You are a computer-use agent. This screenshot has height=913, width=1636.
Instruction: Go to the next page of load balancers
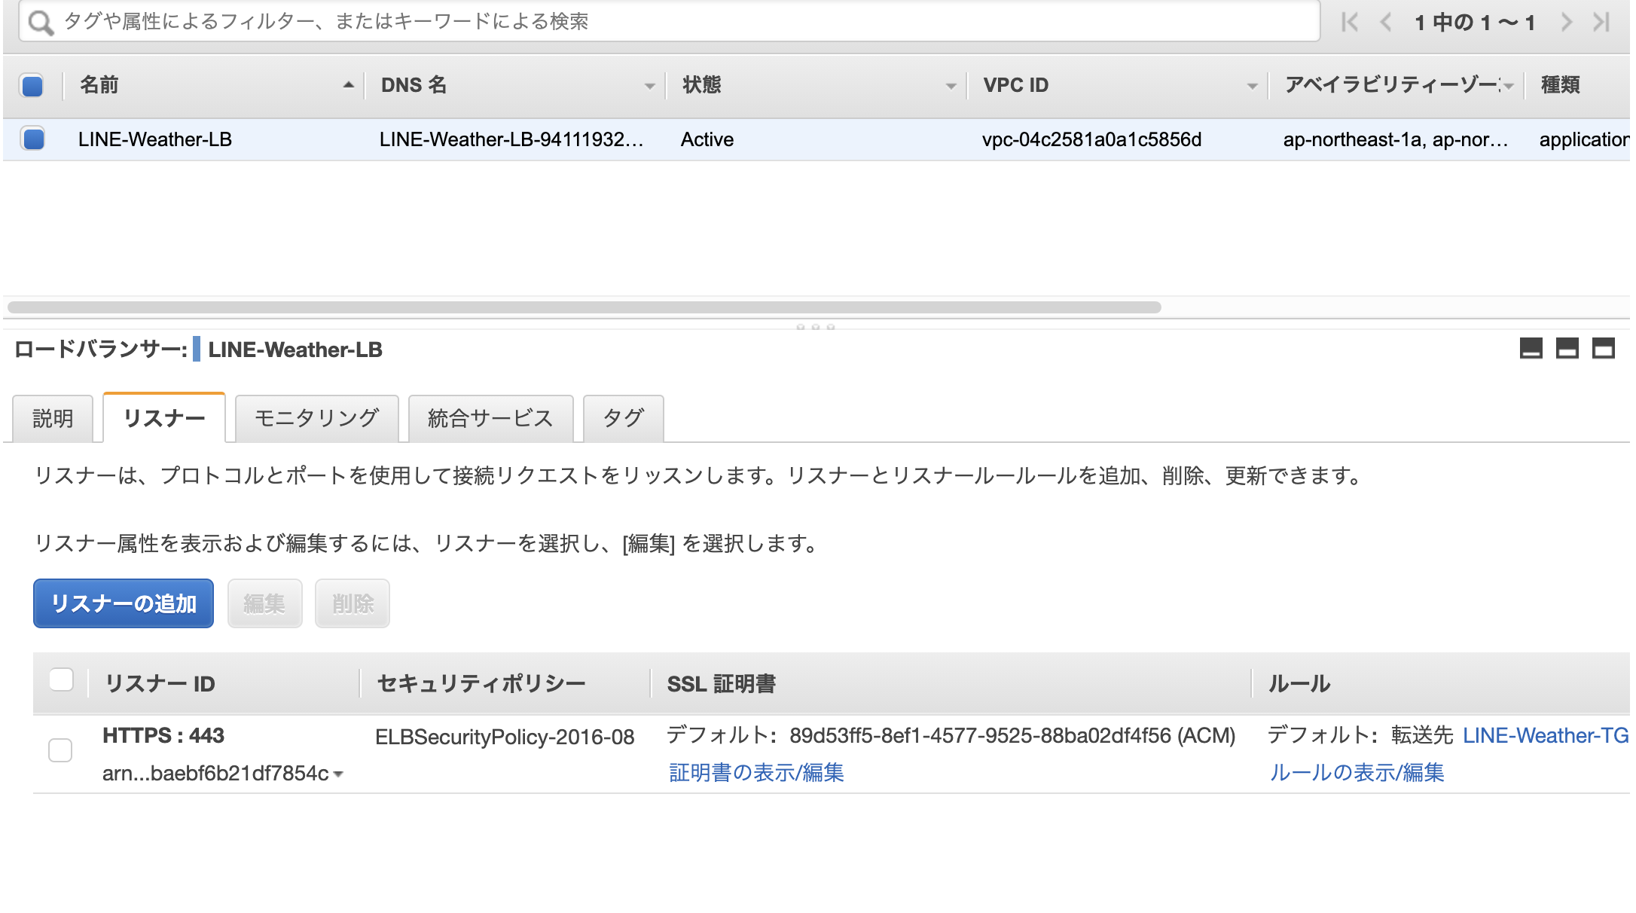pyautogui.click(x=1567, y=22)
